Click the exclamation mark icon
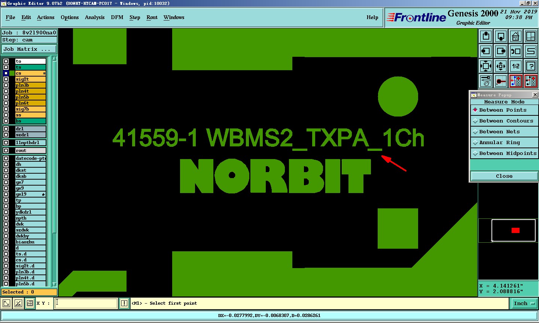Image resolution: width=539 pixels, height=323 pixels. pos(124,303)
